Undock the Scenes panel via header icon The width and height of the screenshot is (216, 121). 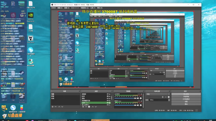click(x=79, y=91)
